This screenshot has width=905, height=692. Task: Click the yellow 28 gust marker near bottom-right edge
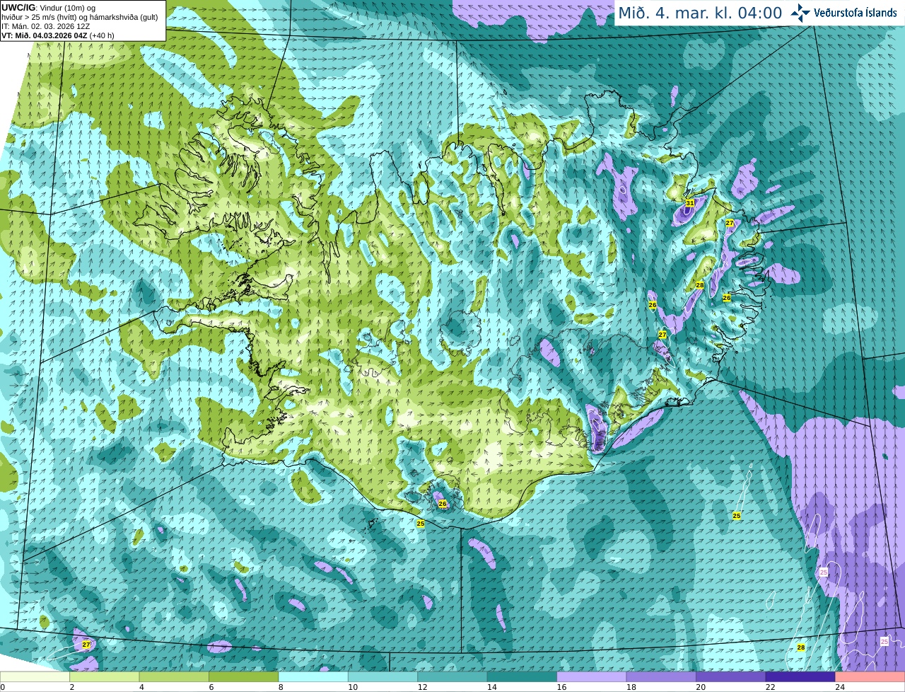tap(801, 647)
